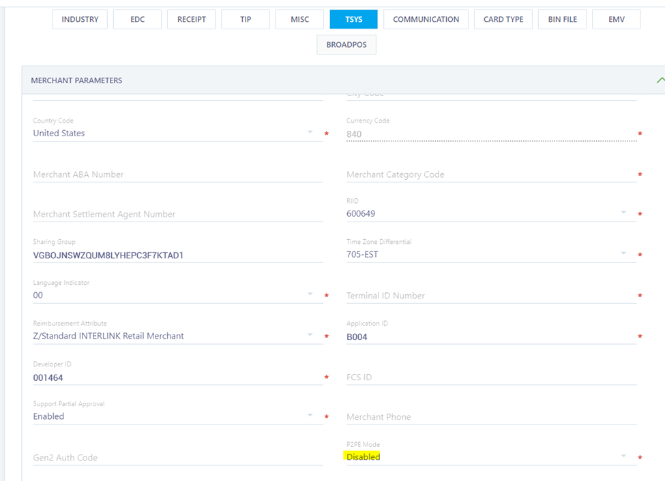Click the Sharing Group input field
This screenshot has width=665, height=481.
pos(178,255)
